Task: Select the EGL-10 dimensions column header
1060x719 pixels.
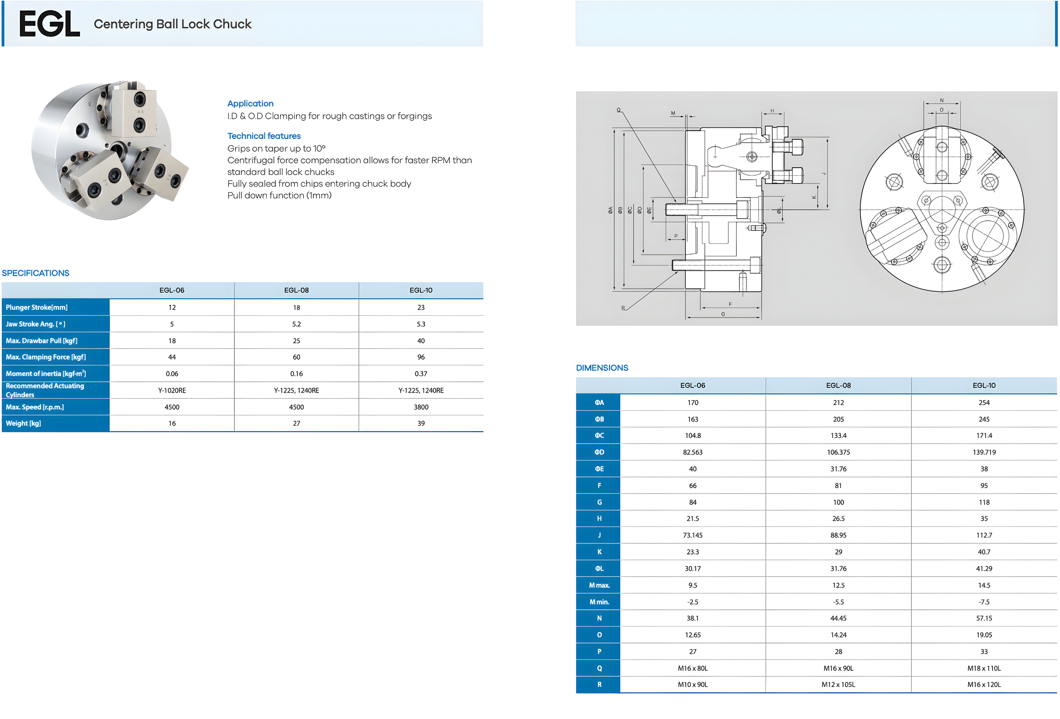Action: click(984, 385)
